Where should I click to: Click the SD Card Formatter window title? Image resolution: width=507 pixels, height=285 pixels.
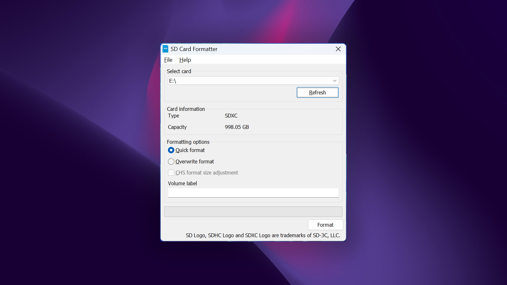click(194, 49)
